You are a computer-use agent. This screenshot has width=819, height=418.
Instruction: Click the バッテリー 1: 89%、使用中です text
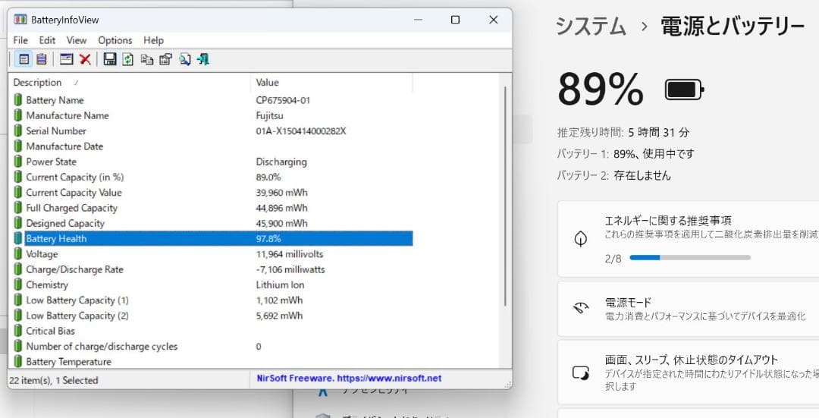click(x=625, y=154)
